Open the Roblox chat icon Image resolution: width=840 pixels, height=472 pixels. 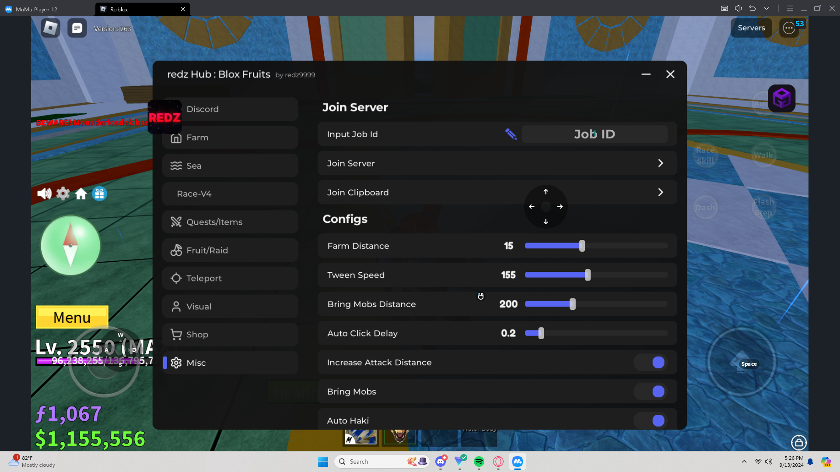(77, 28)
